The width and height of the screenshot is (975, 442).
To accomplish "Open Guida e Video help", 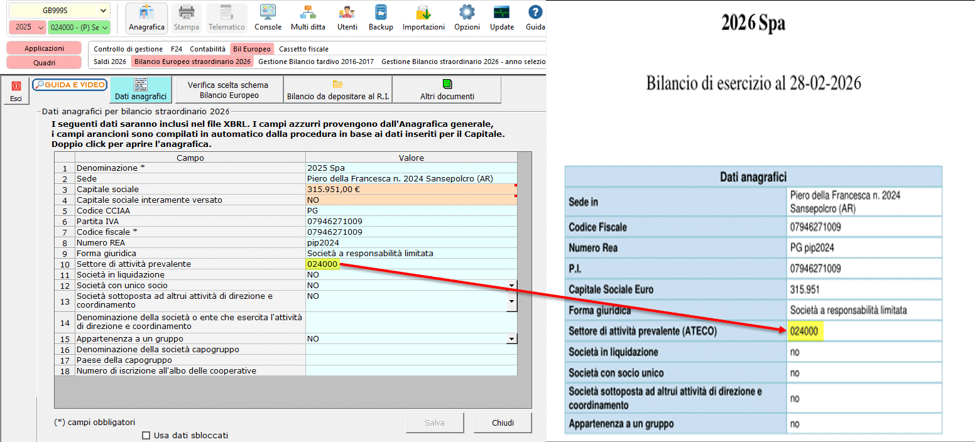I will [70, 85].
